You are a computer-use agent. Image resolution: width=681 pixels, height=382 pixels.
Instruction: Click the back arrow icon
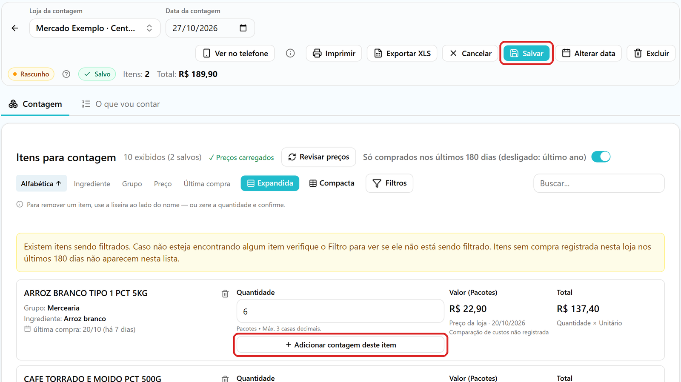[x=15, y=28]
